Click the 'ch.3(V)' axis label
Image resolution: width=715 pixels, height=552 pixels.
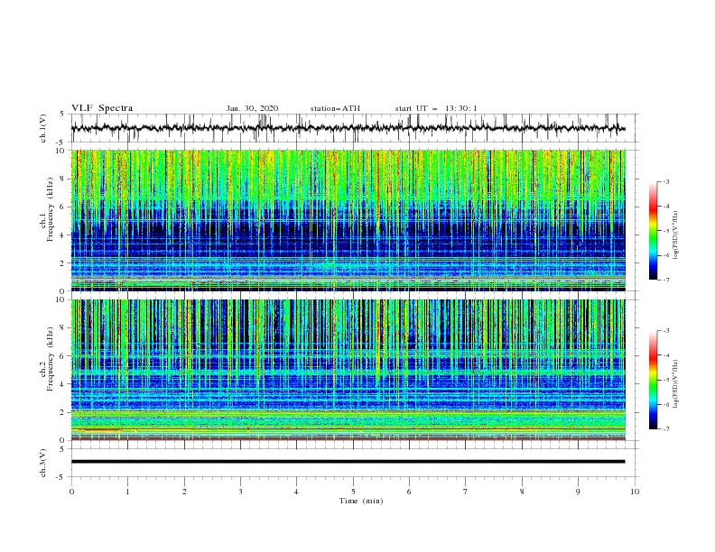(x=43, y=463)
